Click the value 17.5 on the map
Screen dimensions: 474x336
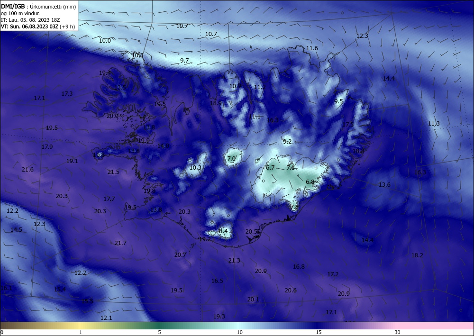pyautogui.click(x=348, y=125)
